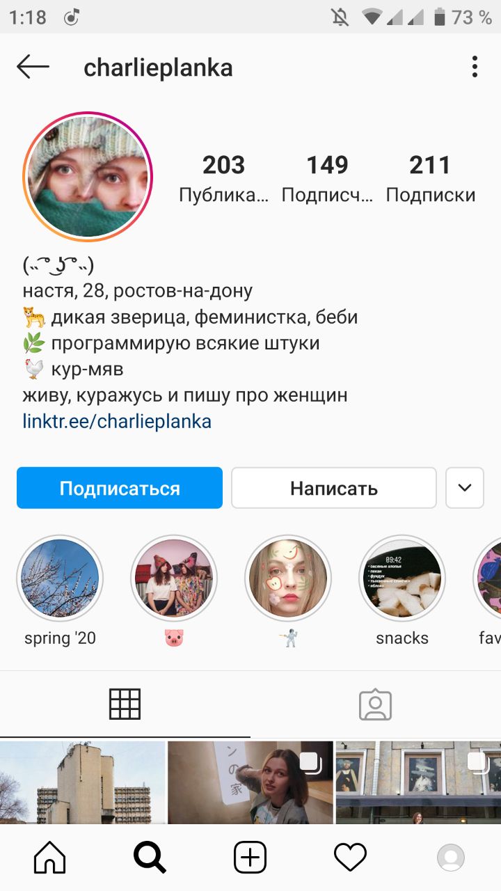View the 211 following list
This screenshot has width=501, height=891.
pos(430,179)
